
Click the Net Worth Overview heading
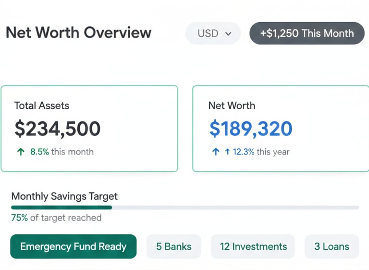(78, 33)
